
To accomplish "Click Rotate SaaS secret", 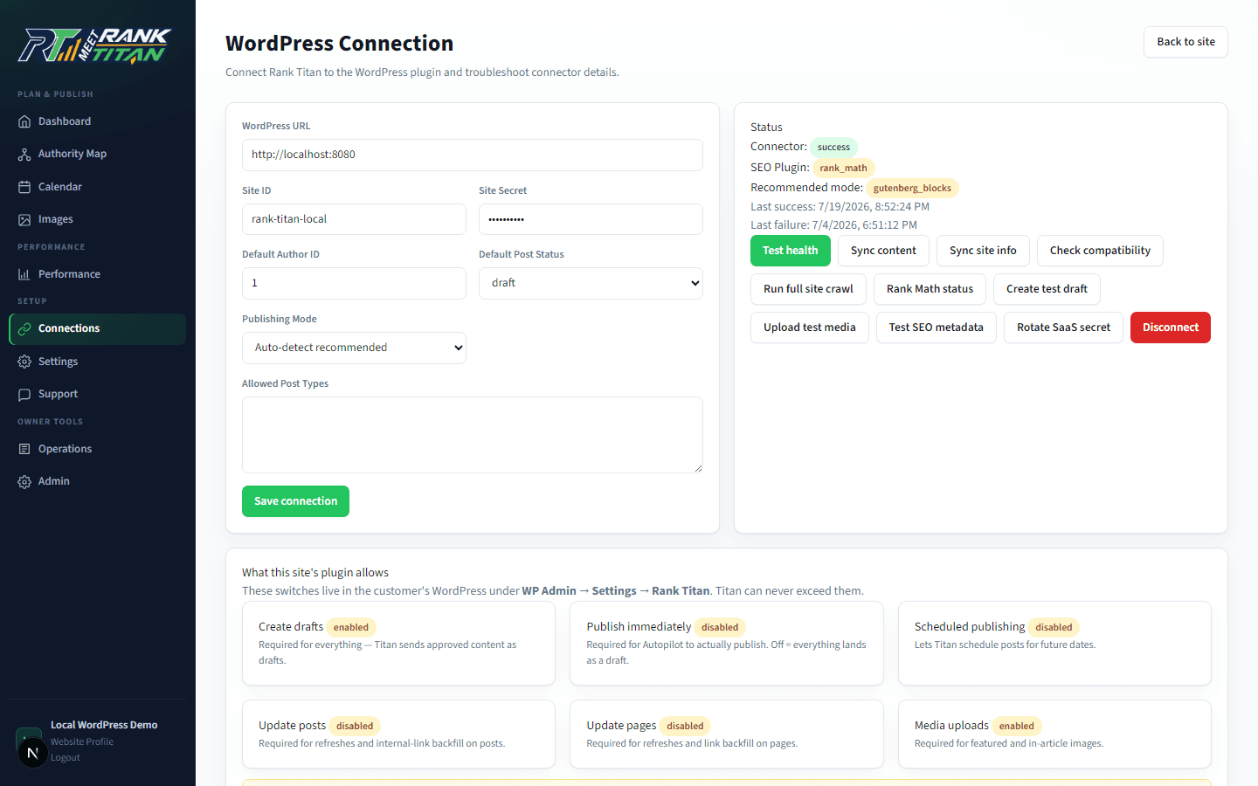I will point(1063,327).
